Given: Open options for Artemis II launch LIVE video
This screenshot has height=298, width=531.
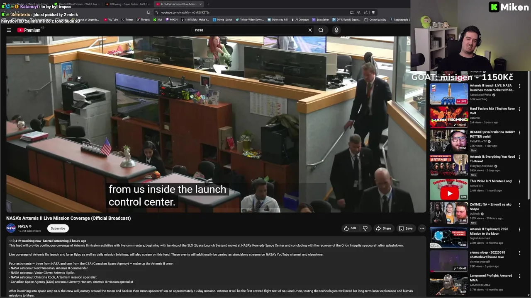Looking at the screenshot, I should [x=519, y=86].
